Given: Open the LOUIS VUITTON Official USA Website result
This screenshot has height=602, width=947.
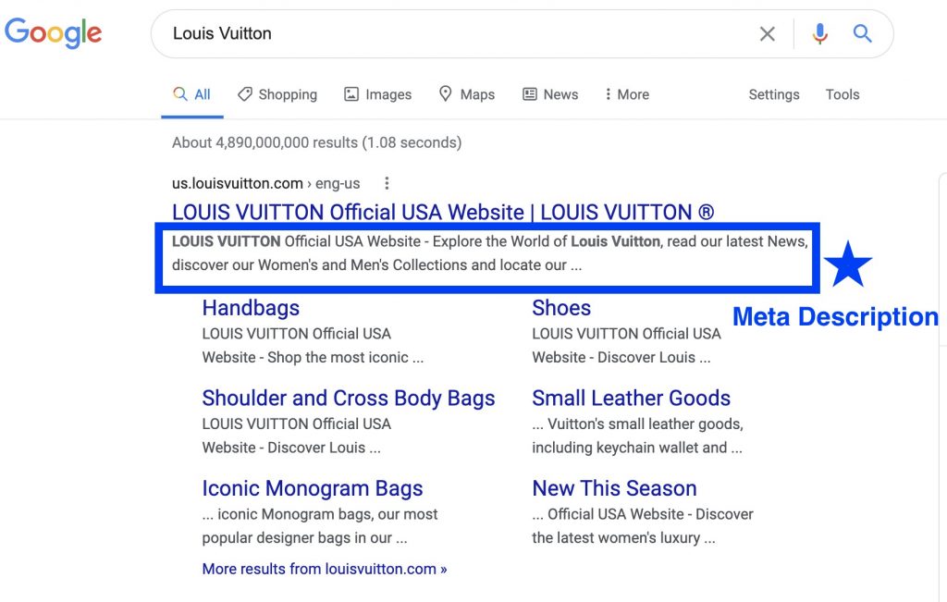Looking at the screenshot, I should pos(443,212).
